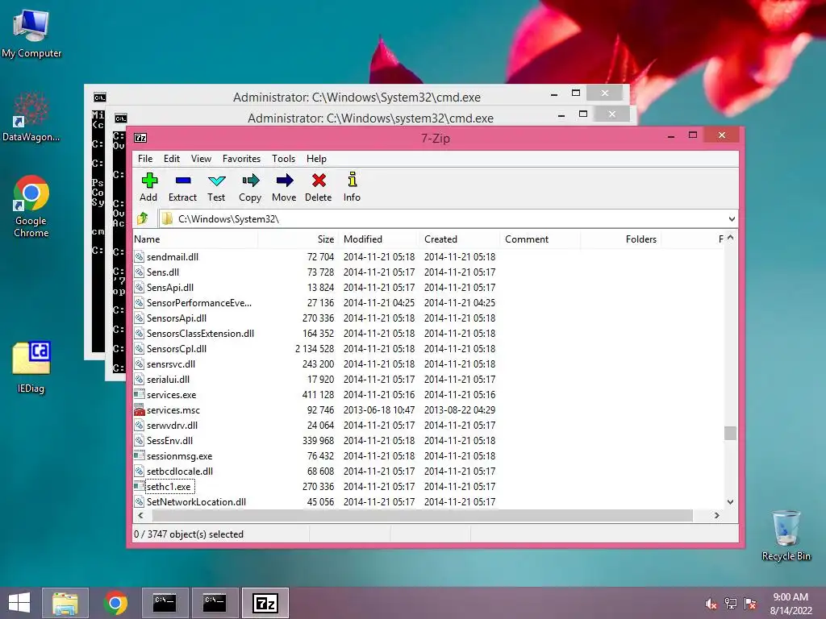The height and width of the screenshot is (619, 826).
Task: Click the horizontal scroll left arrow
Action: 140,515
